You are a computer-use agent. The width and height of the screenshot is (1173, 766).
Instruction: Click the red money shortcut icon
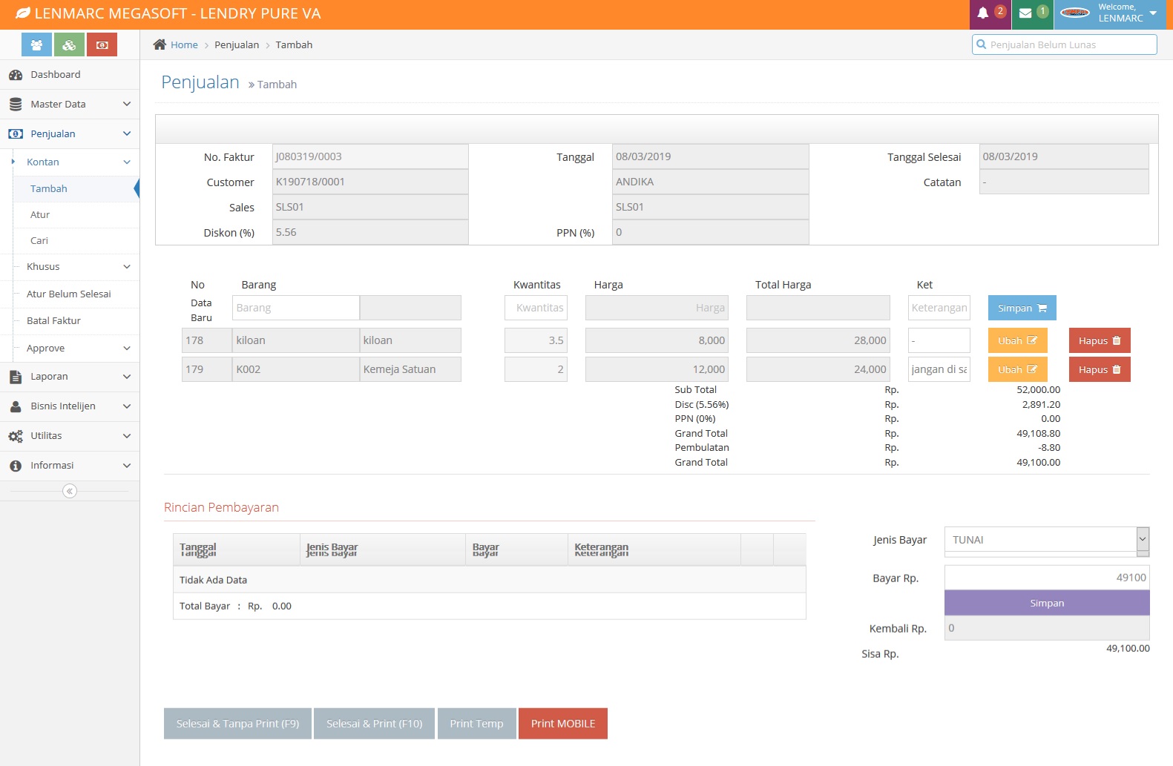pyautogui.click(x=102, y=45)
